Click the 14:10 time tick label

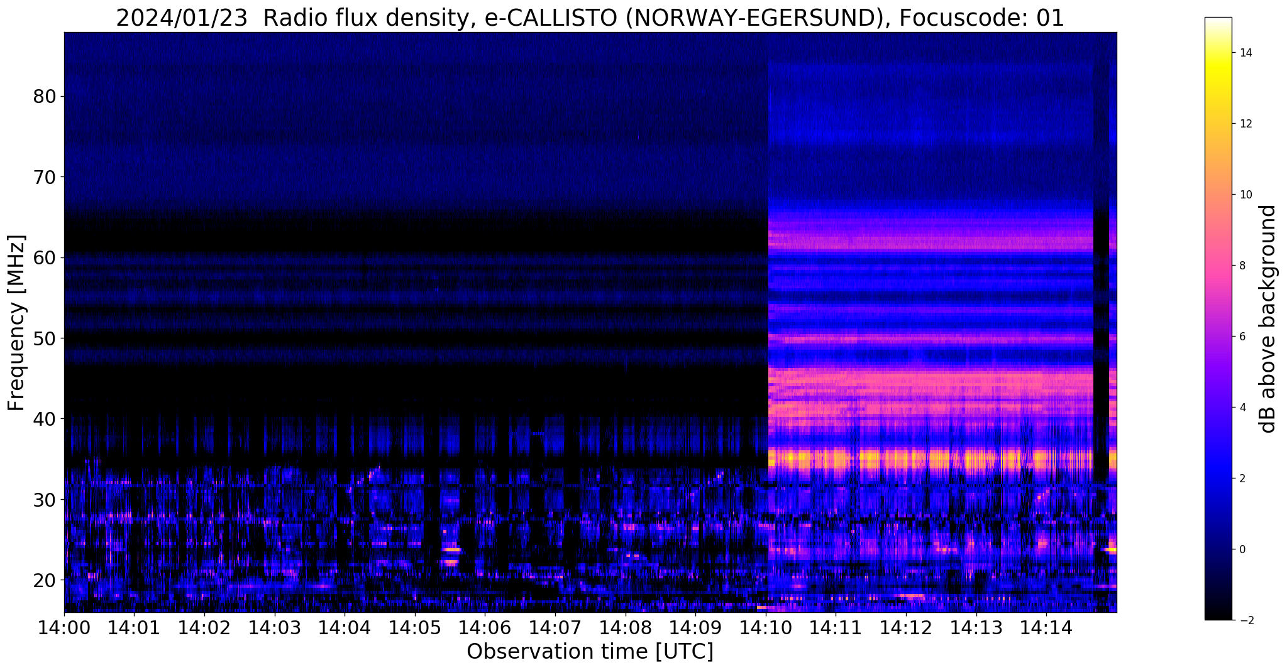766,627
